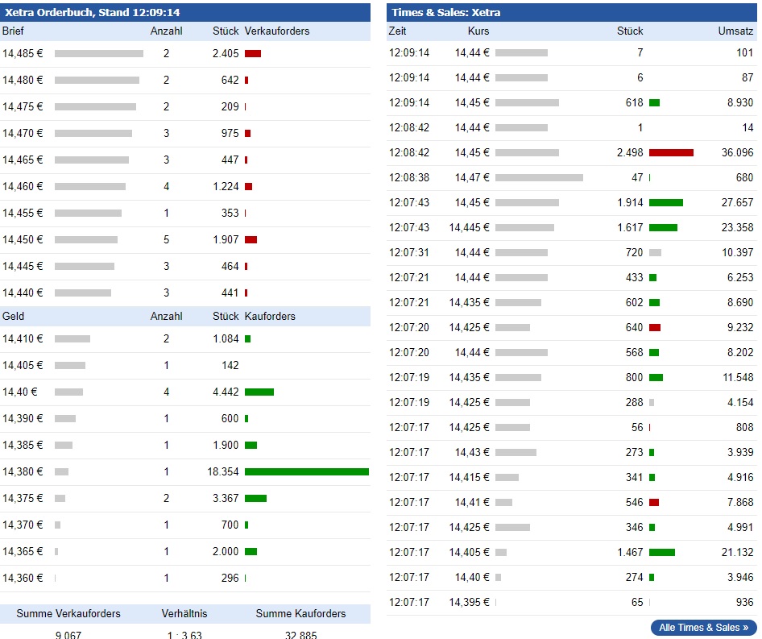Select the Brief price 14,460 €
The image size is (762, 639).
(23, 186)
